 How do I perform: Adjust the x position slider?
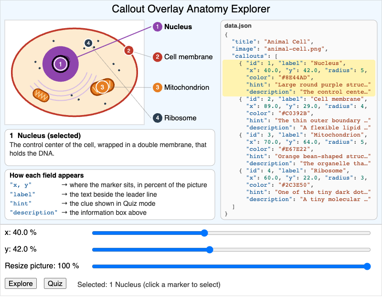231,233
